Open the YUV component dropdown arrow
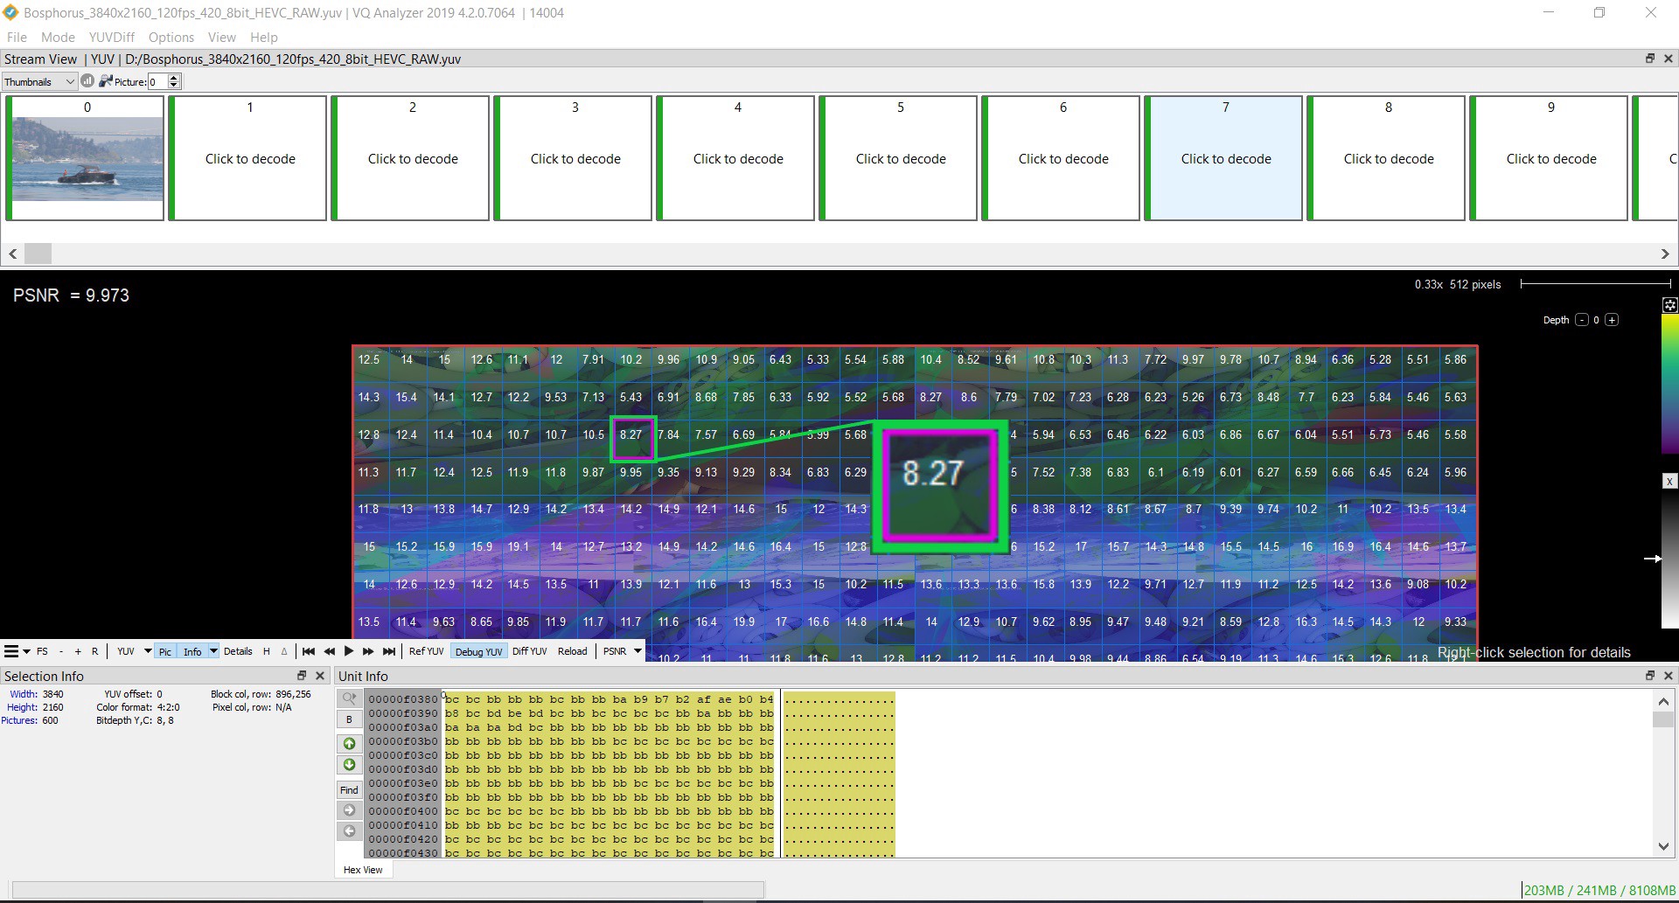Viewport: 1679px width, 903px height. tap(147, 651)
